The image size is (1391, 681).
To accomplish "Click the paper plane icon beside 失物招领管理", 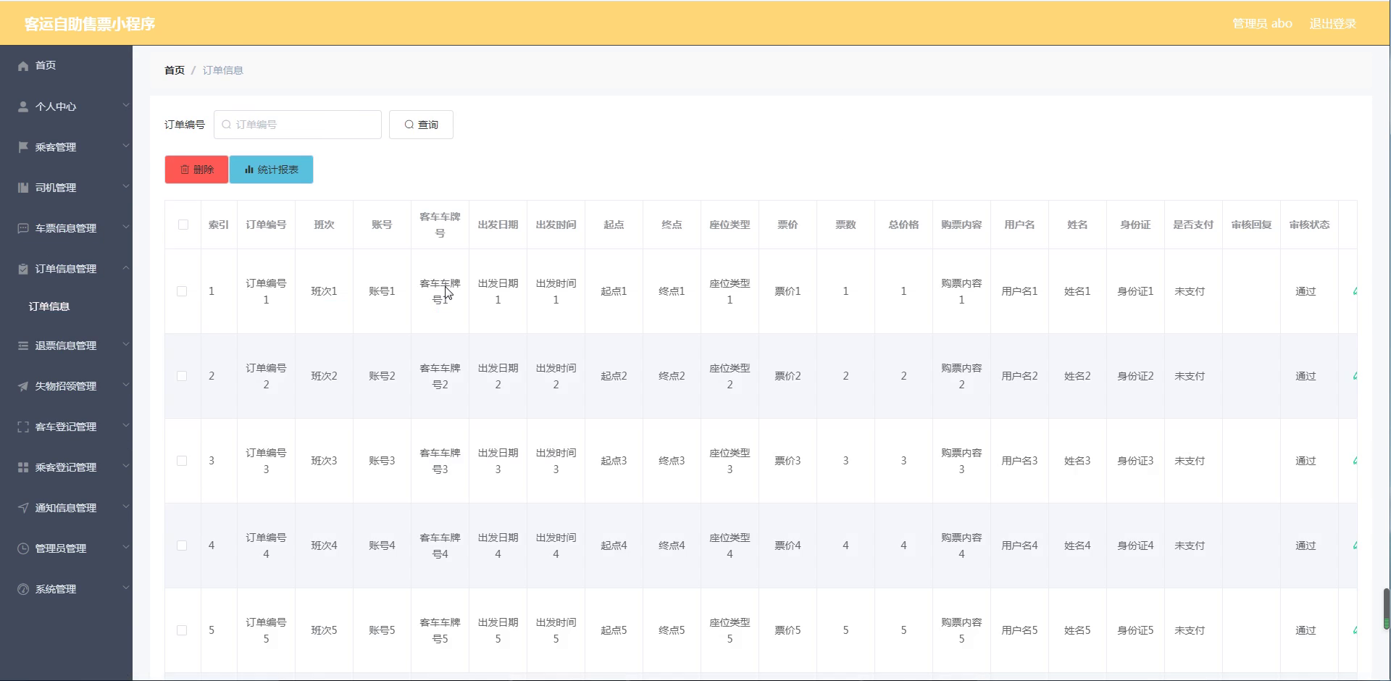I will pos(23,386).
